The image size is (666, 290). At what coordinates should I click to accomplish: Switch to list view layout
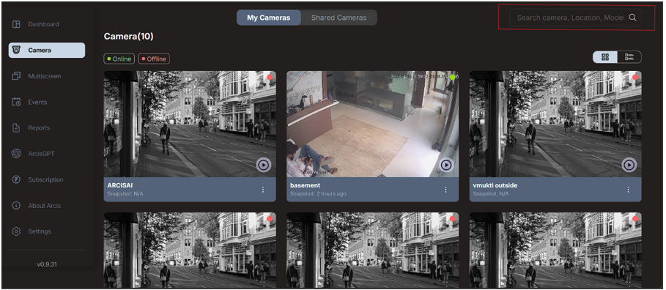click(x=629, y=57)
